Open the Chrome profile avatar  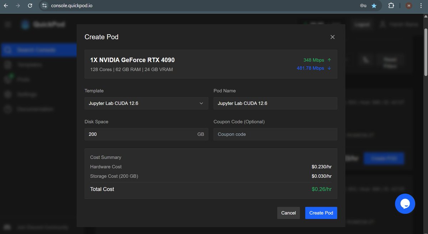pyautogui.click(x=409, y=6)
